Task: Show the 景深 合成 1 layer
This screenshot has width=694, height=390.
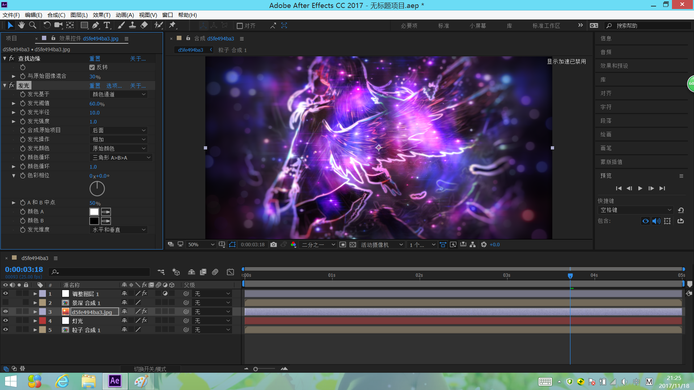Action: pos(5,303)
